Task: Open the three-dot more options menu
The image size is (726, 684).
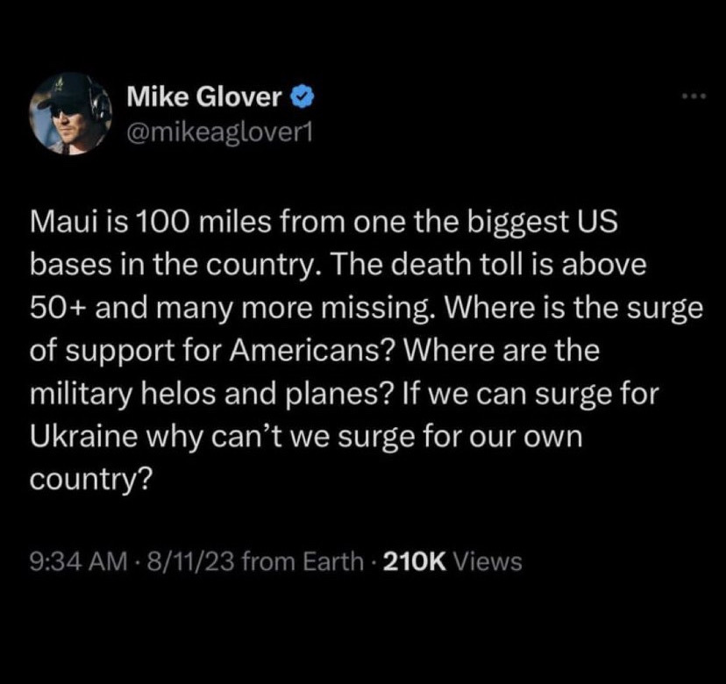Action: (x=694, y=96)
